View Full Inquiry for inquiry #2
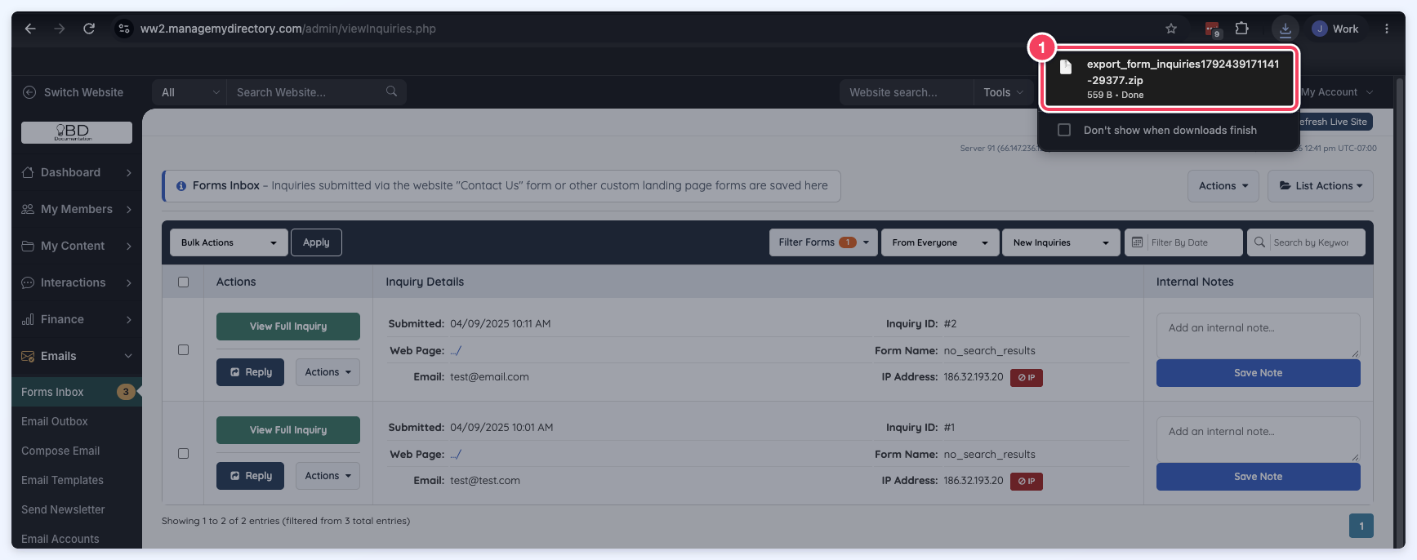1417x560 pixels. point(288,327)
